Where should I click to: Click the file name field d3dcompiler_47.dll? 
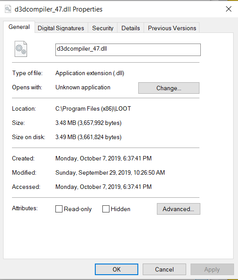point(128,50)
